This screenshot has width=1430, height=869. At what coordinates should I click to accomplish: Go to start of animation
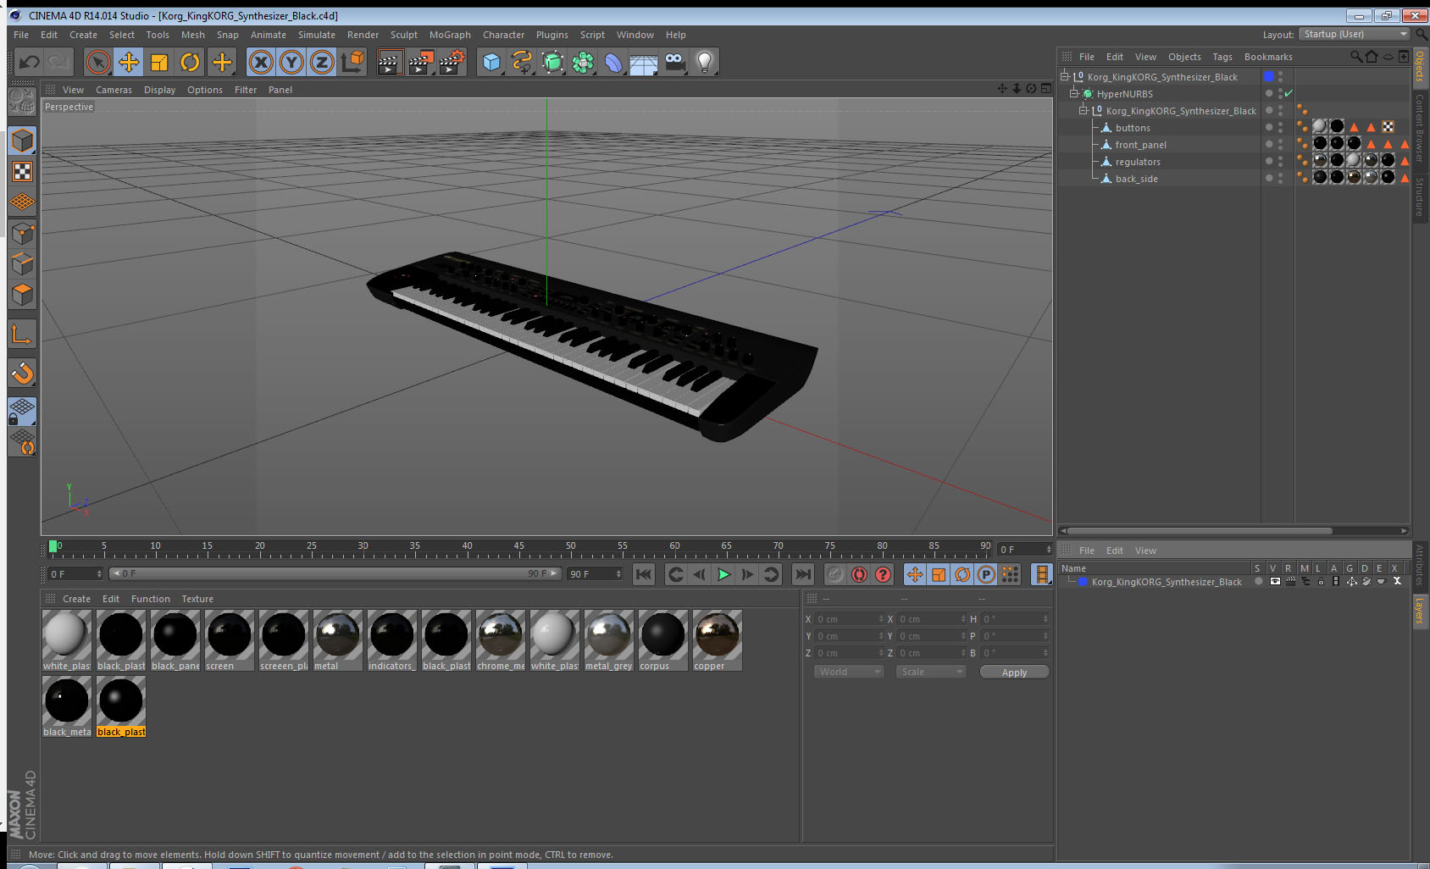(644, 574)
